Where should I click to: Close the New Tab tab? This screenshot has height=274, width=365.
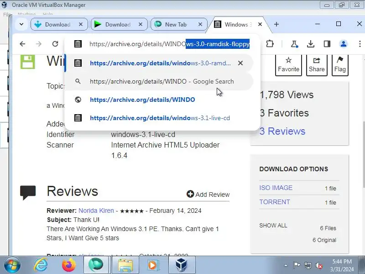(200, 24)
